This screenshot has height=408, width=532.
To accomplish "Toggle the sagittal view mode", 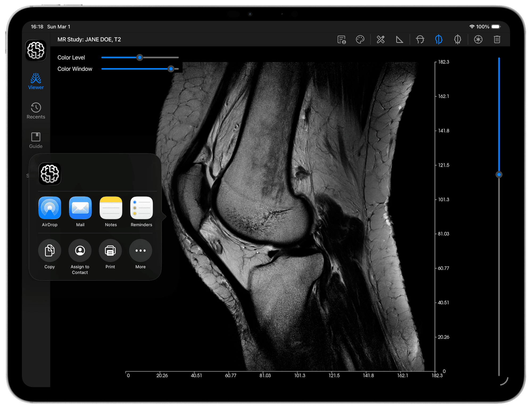I will (439, 39).
